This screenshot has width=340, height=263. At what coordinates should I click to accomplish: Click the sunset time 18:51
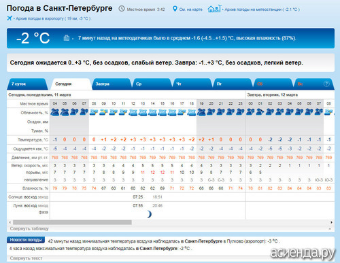point(157,197)
